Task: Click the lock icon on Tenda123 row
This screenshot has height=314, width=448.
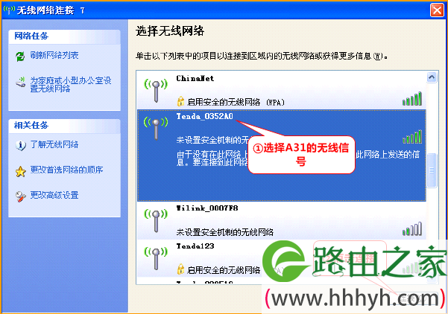Action: pyautogui.click(x=180, y=269)
